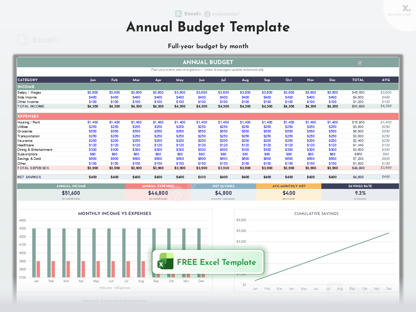Select the Jan column header in the table
The width and height of the screenshot is (416, 312).
tap(93, 80)
